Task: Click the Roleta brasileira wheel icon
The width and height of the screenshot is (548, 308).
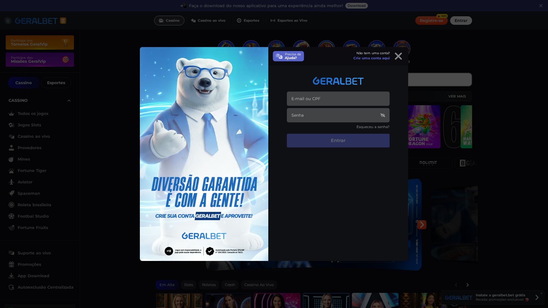Action: pos(11,205)
